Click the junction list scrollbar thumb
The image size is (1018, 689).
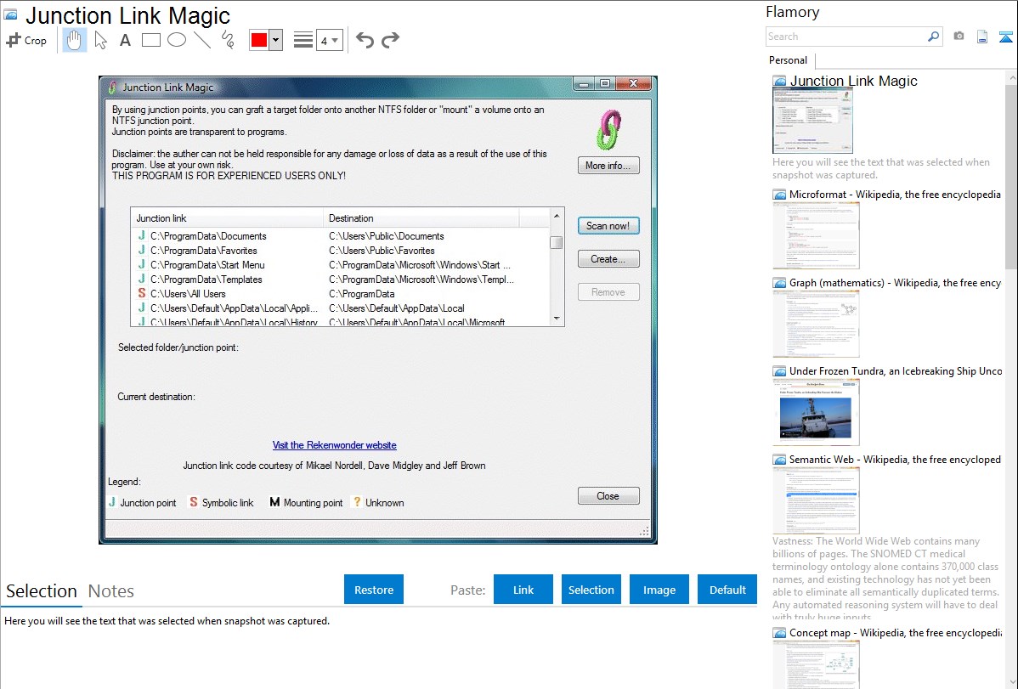click(x=557, y=242)
